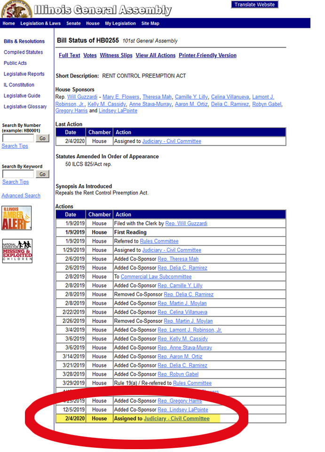325x452 pixels.
Task: Open IL Constitution sidebar link
Action: pos(19,85)
